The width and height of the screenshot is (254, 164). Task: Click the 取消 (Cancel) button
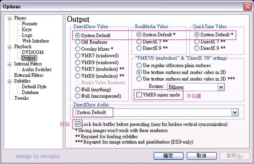point(202,156)
